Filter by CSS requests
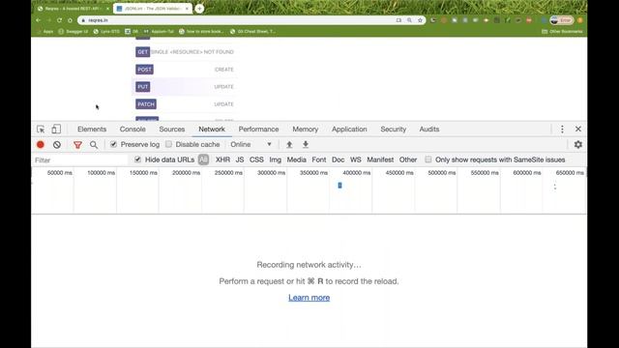Viewport: 619px width, 348px height. point(256,159)
